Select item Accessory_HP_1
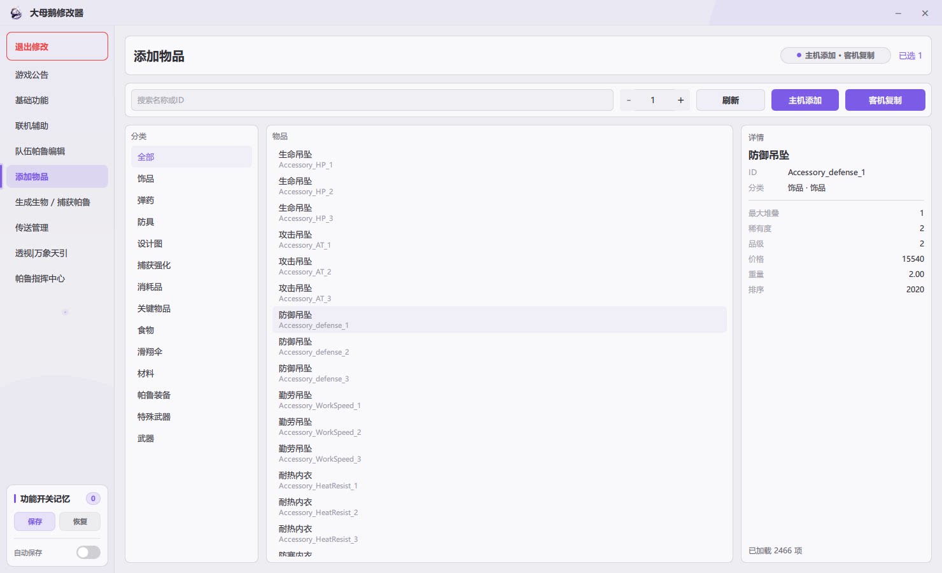The width and height of the screenshot is (942, 573). 500,159
